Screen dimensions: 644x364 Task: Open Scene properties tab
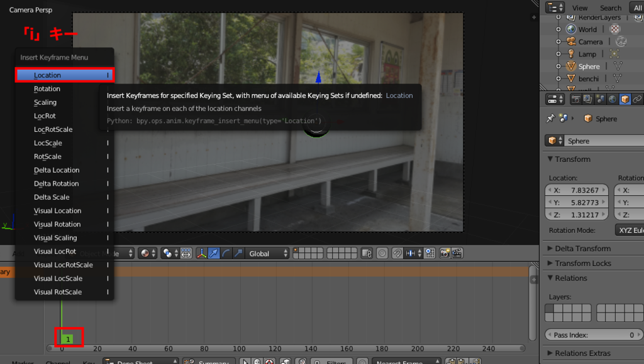point(600,99)
